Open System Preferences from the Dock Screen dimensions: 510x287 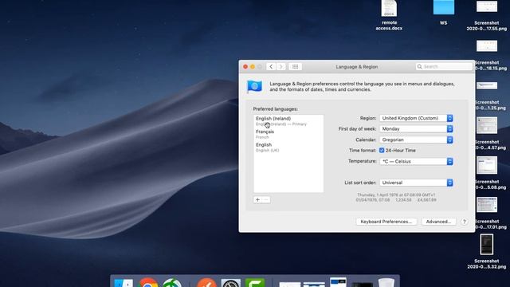(231, 282)
